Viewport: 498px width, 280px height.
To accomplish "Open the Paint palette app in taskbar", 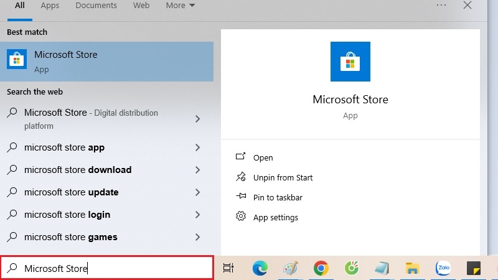I will coord(291,268).
